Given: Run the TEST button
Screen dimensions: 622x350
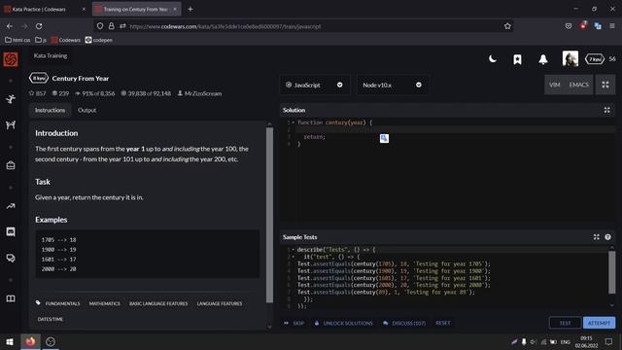Looking at the screenshot, I should [565, 323].
